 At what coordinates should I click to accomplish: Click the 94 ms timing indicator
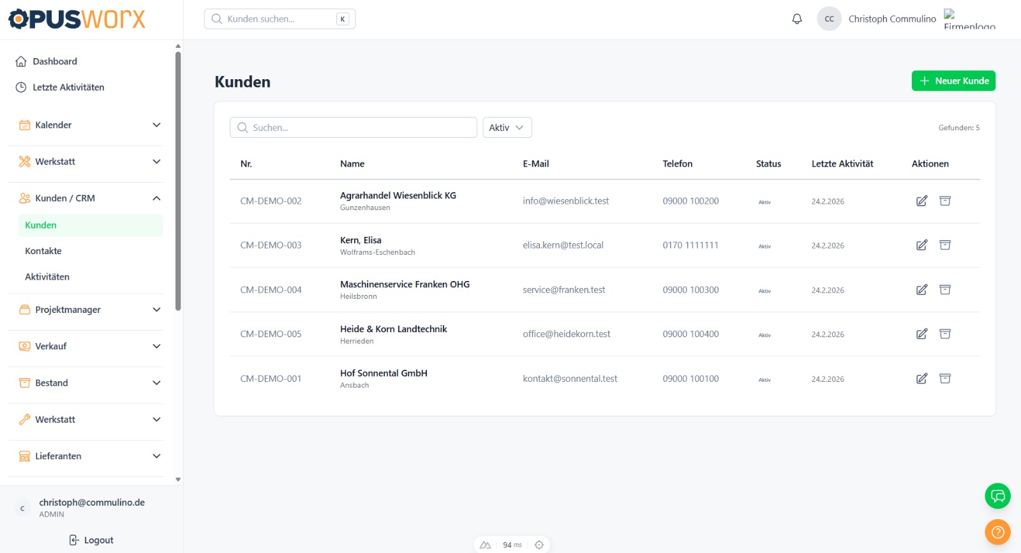click(512, 545)
